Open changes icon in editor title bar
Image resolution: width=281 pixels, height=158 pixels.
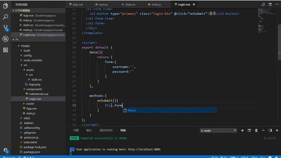(263, 4)
